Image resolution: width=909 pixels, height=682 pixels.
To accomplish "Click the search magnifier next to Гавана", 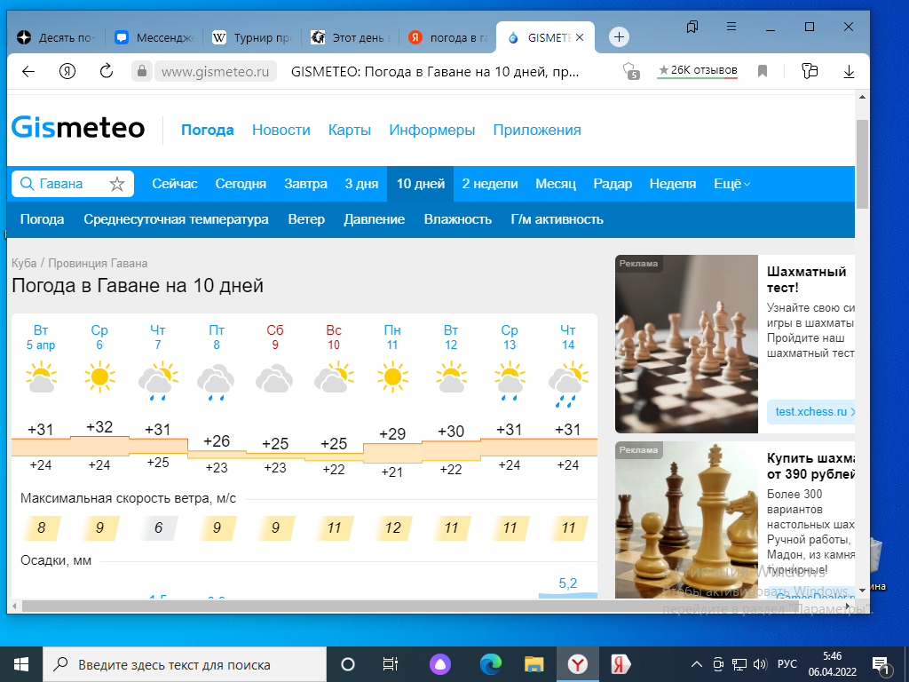I will click(27, 184).
